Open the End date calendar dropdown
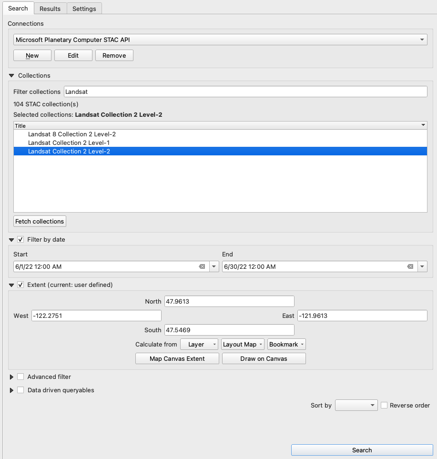Image resolution: width=437 pixels, height=459 pixels. (x=422, y=266)
